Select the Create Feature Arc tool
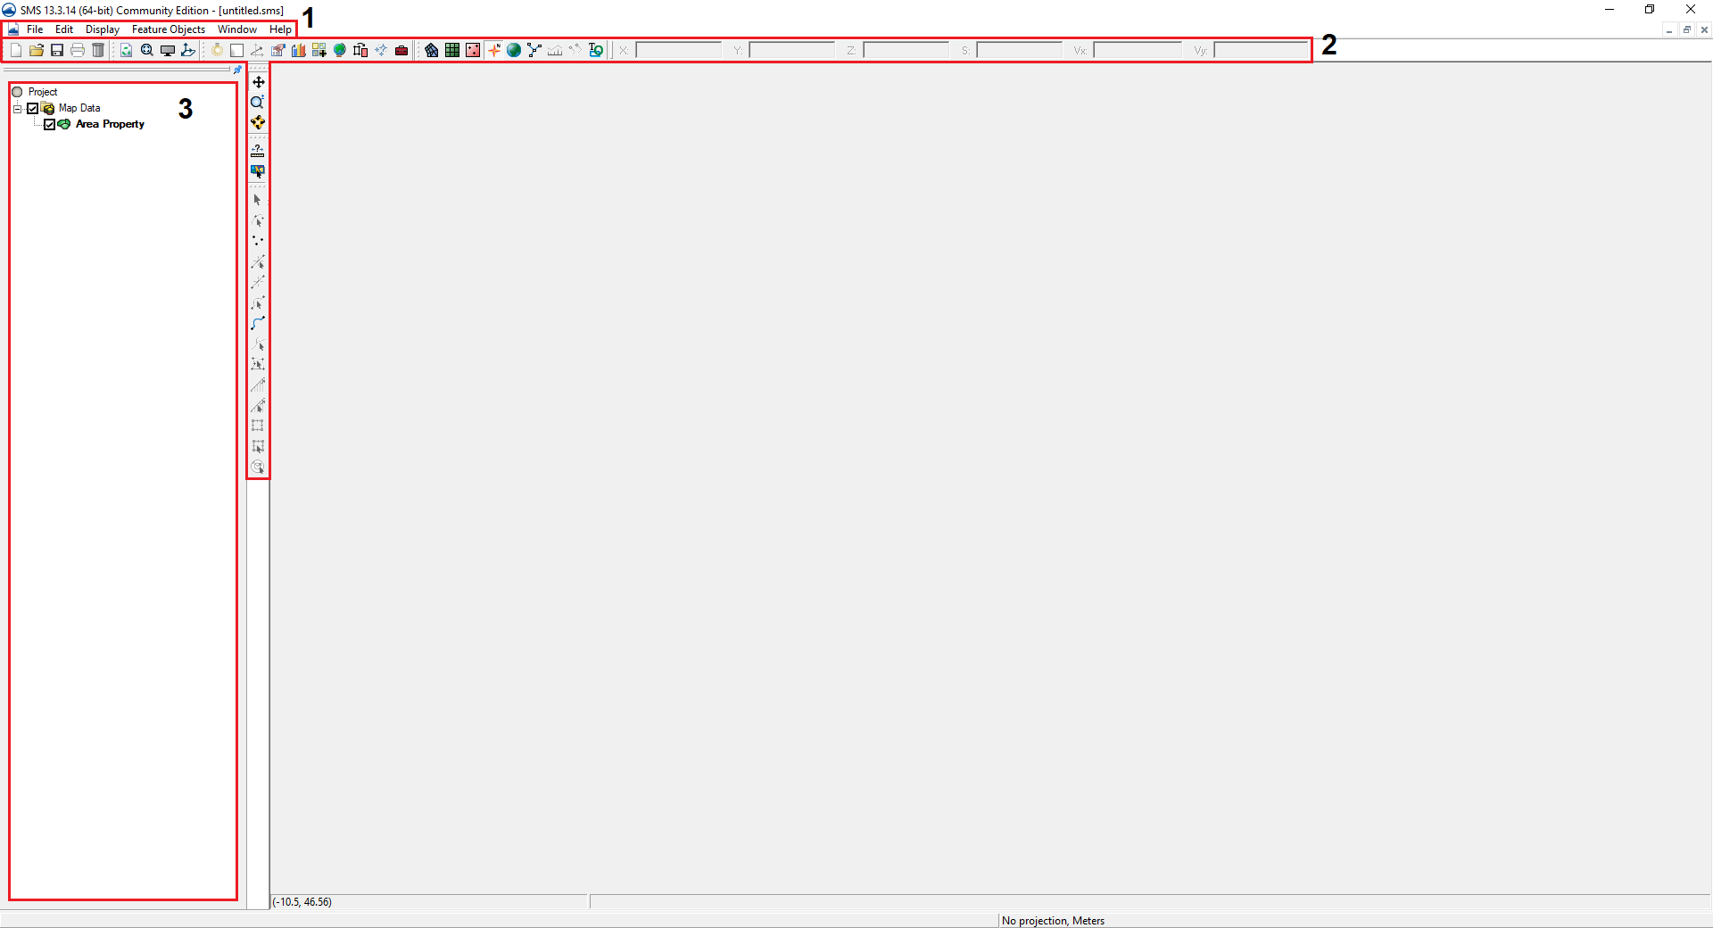The width and height of the screenshot is (1713, 928). [258, 323]
